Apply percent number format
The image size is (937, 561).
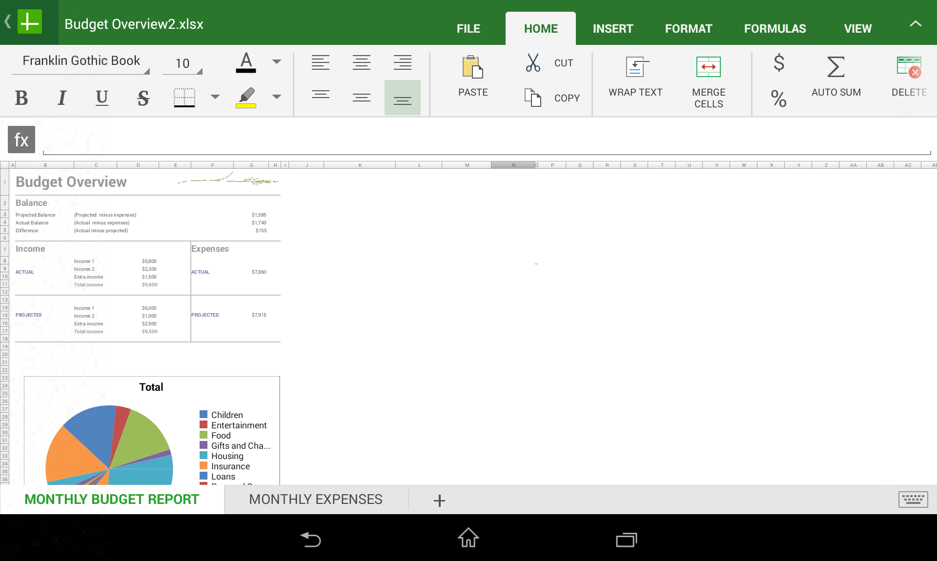(x=779, y=99)
